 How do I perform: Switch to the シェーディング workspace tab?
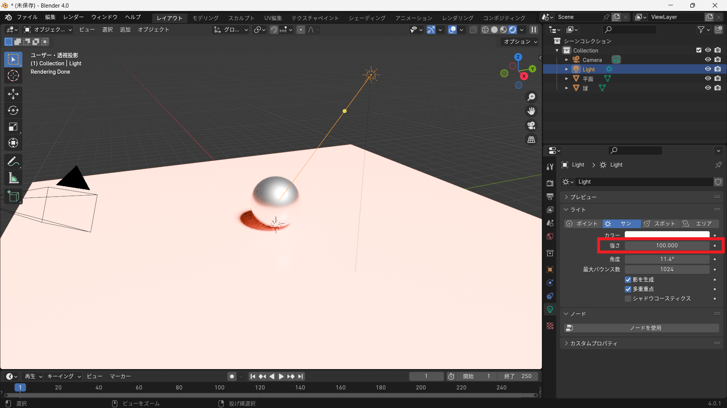click(x=367, y=18)
